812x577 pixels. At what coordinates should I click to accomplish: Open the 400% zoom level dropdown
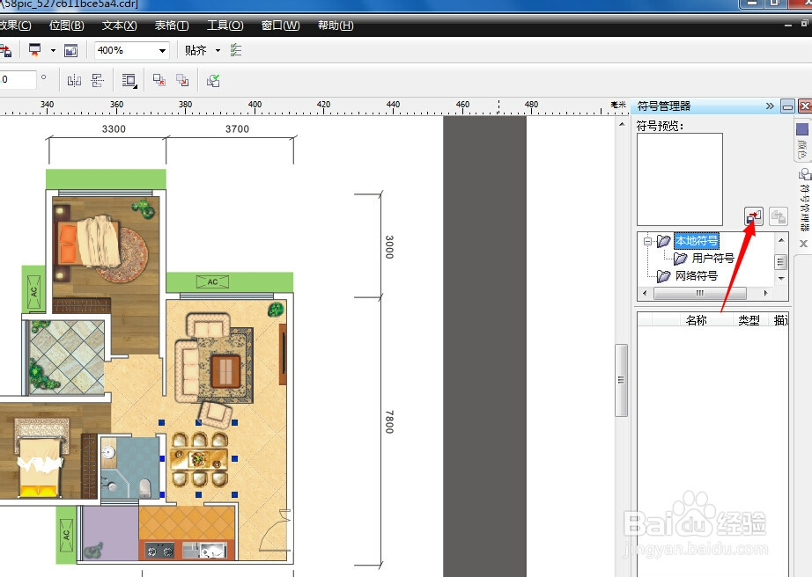tap(162, 51)
